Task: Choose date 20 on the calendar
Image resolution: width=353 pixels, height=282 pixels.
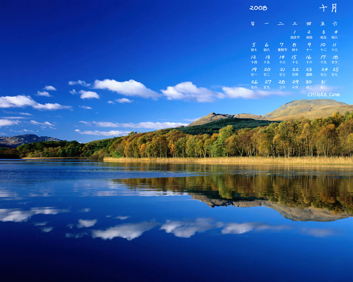Action: pyautogui.click(x=267, y=72)
